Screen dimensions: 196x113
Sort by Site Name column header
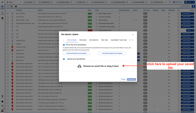(19, 10)
